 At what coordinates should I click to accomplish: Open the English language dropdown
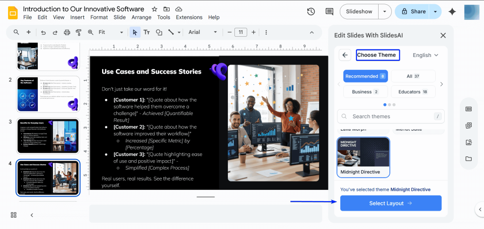[x=425, y=55]
